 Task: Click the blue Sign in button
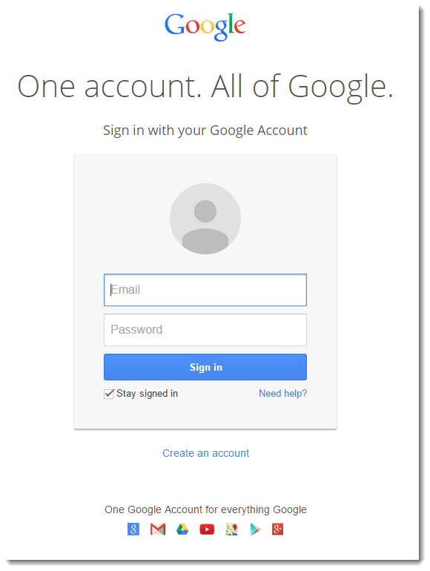(205, 367)
